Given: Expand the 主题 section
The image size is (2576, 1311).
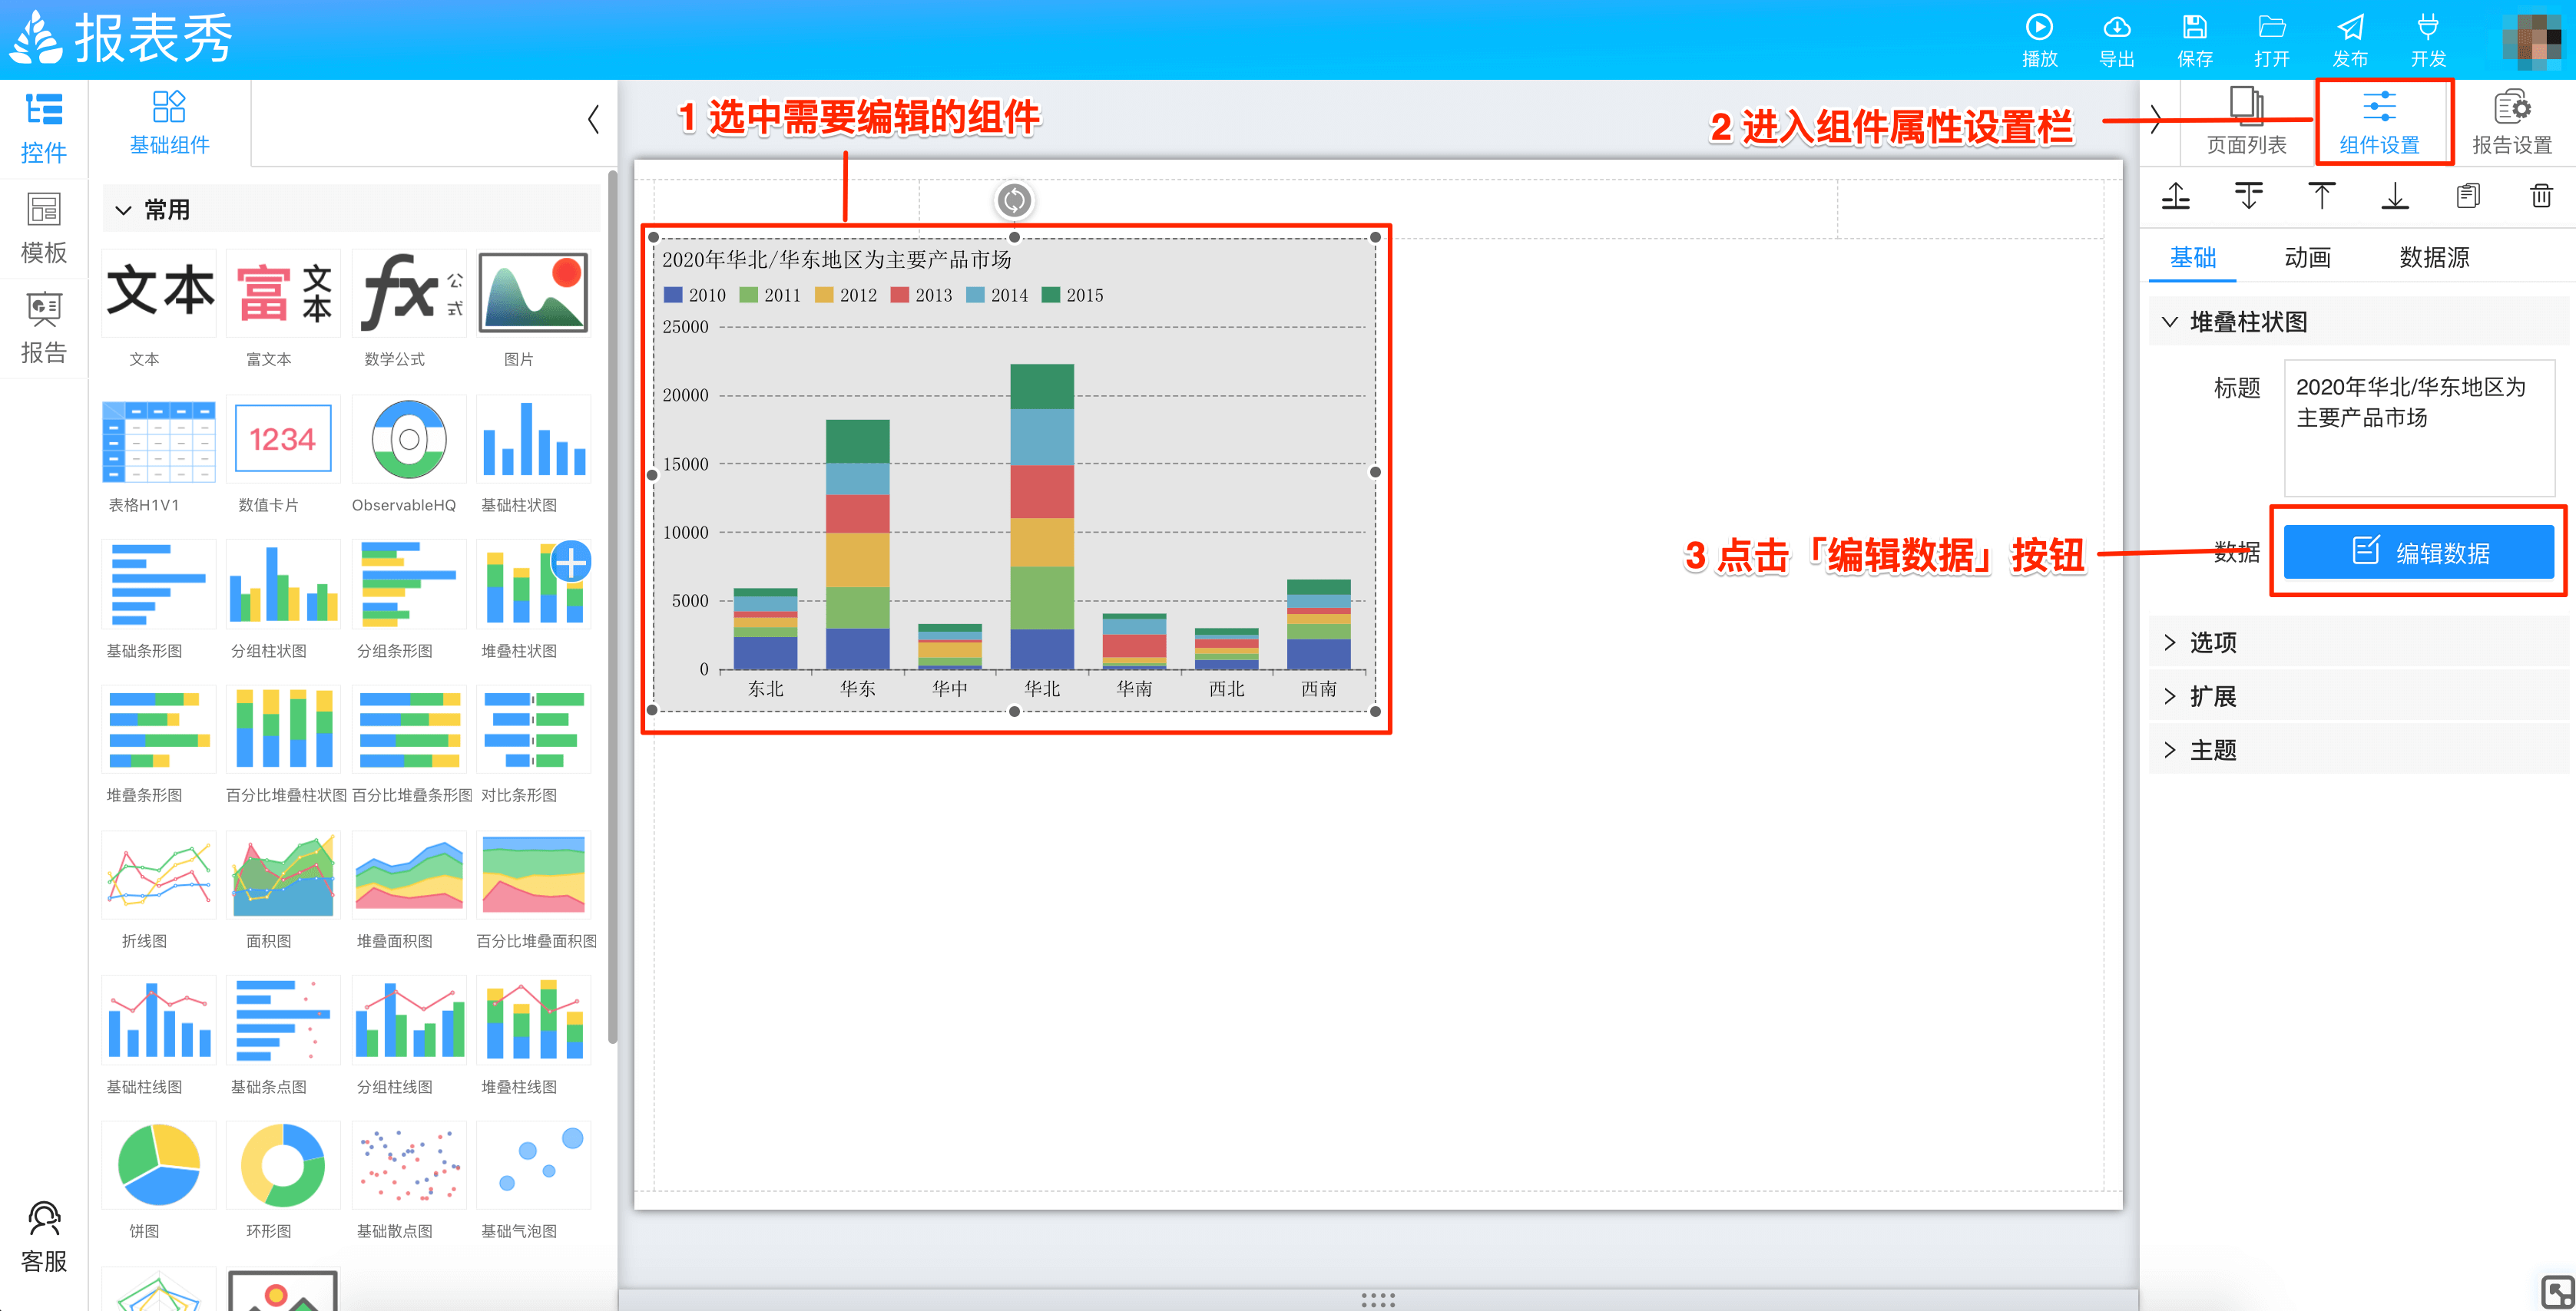Looking at the screenshot, I should click(2358, 751).
